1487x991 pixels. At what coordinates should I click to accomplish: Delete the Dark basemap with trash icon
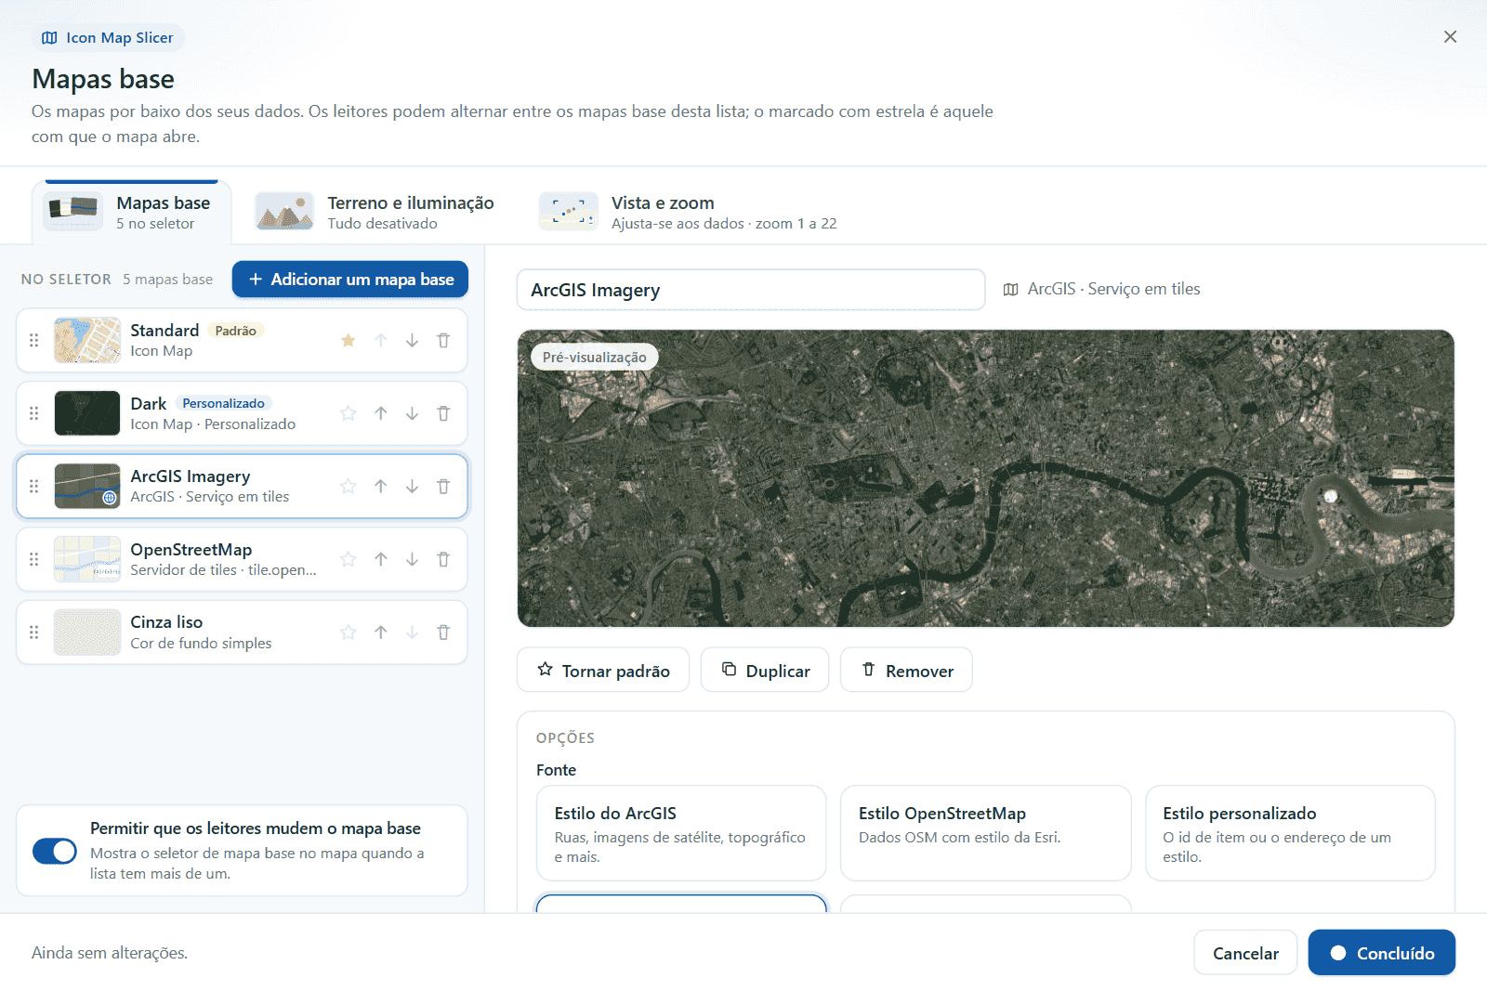coord(443,413)
